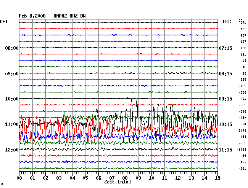Click minute axis label '07'
The height and width of the screenshot is (188, 248).
[112, 178]
